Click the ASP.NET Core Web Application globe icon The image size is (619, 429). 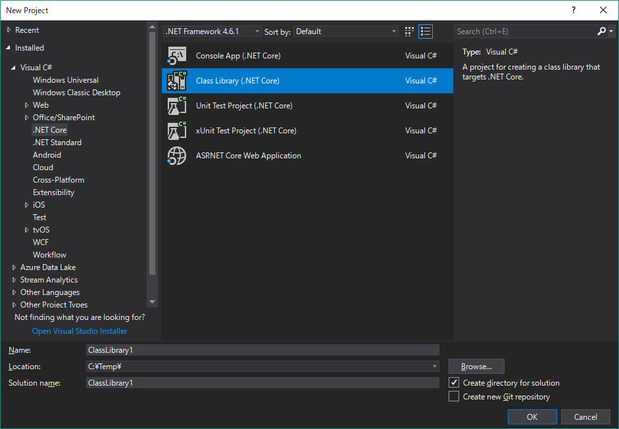(x=176, y=156)
